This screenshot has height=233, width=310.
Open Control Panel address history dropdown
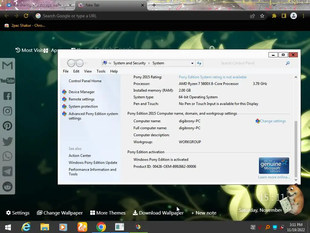[192, 63]
